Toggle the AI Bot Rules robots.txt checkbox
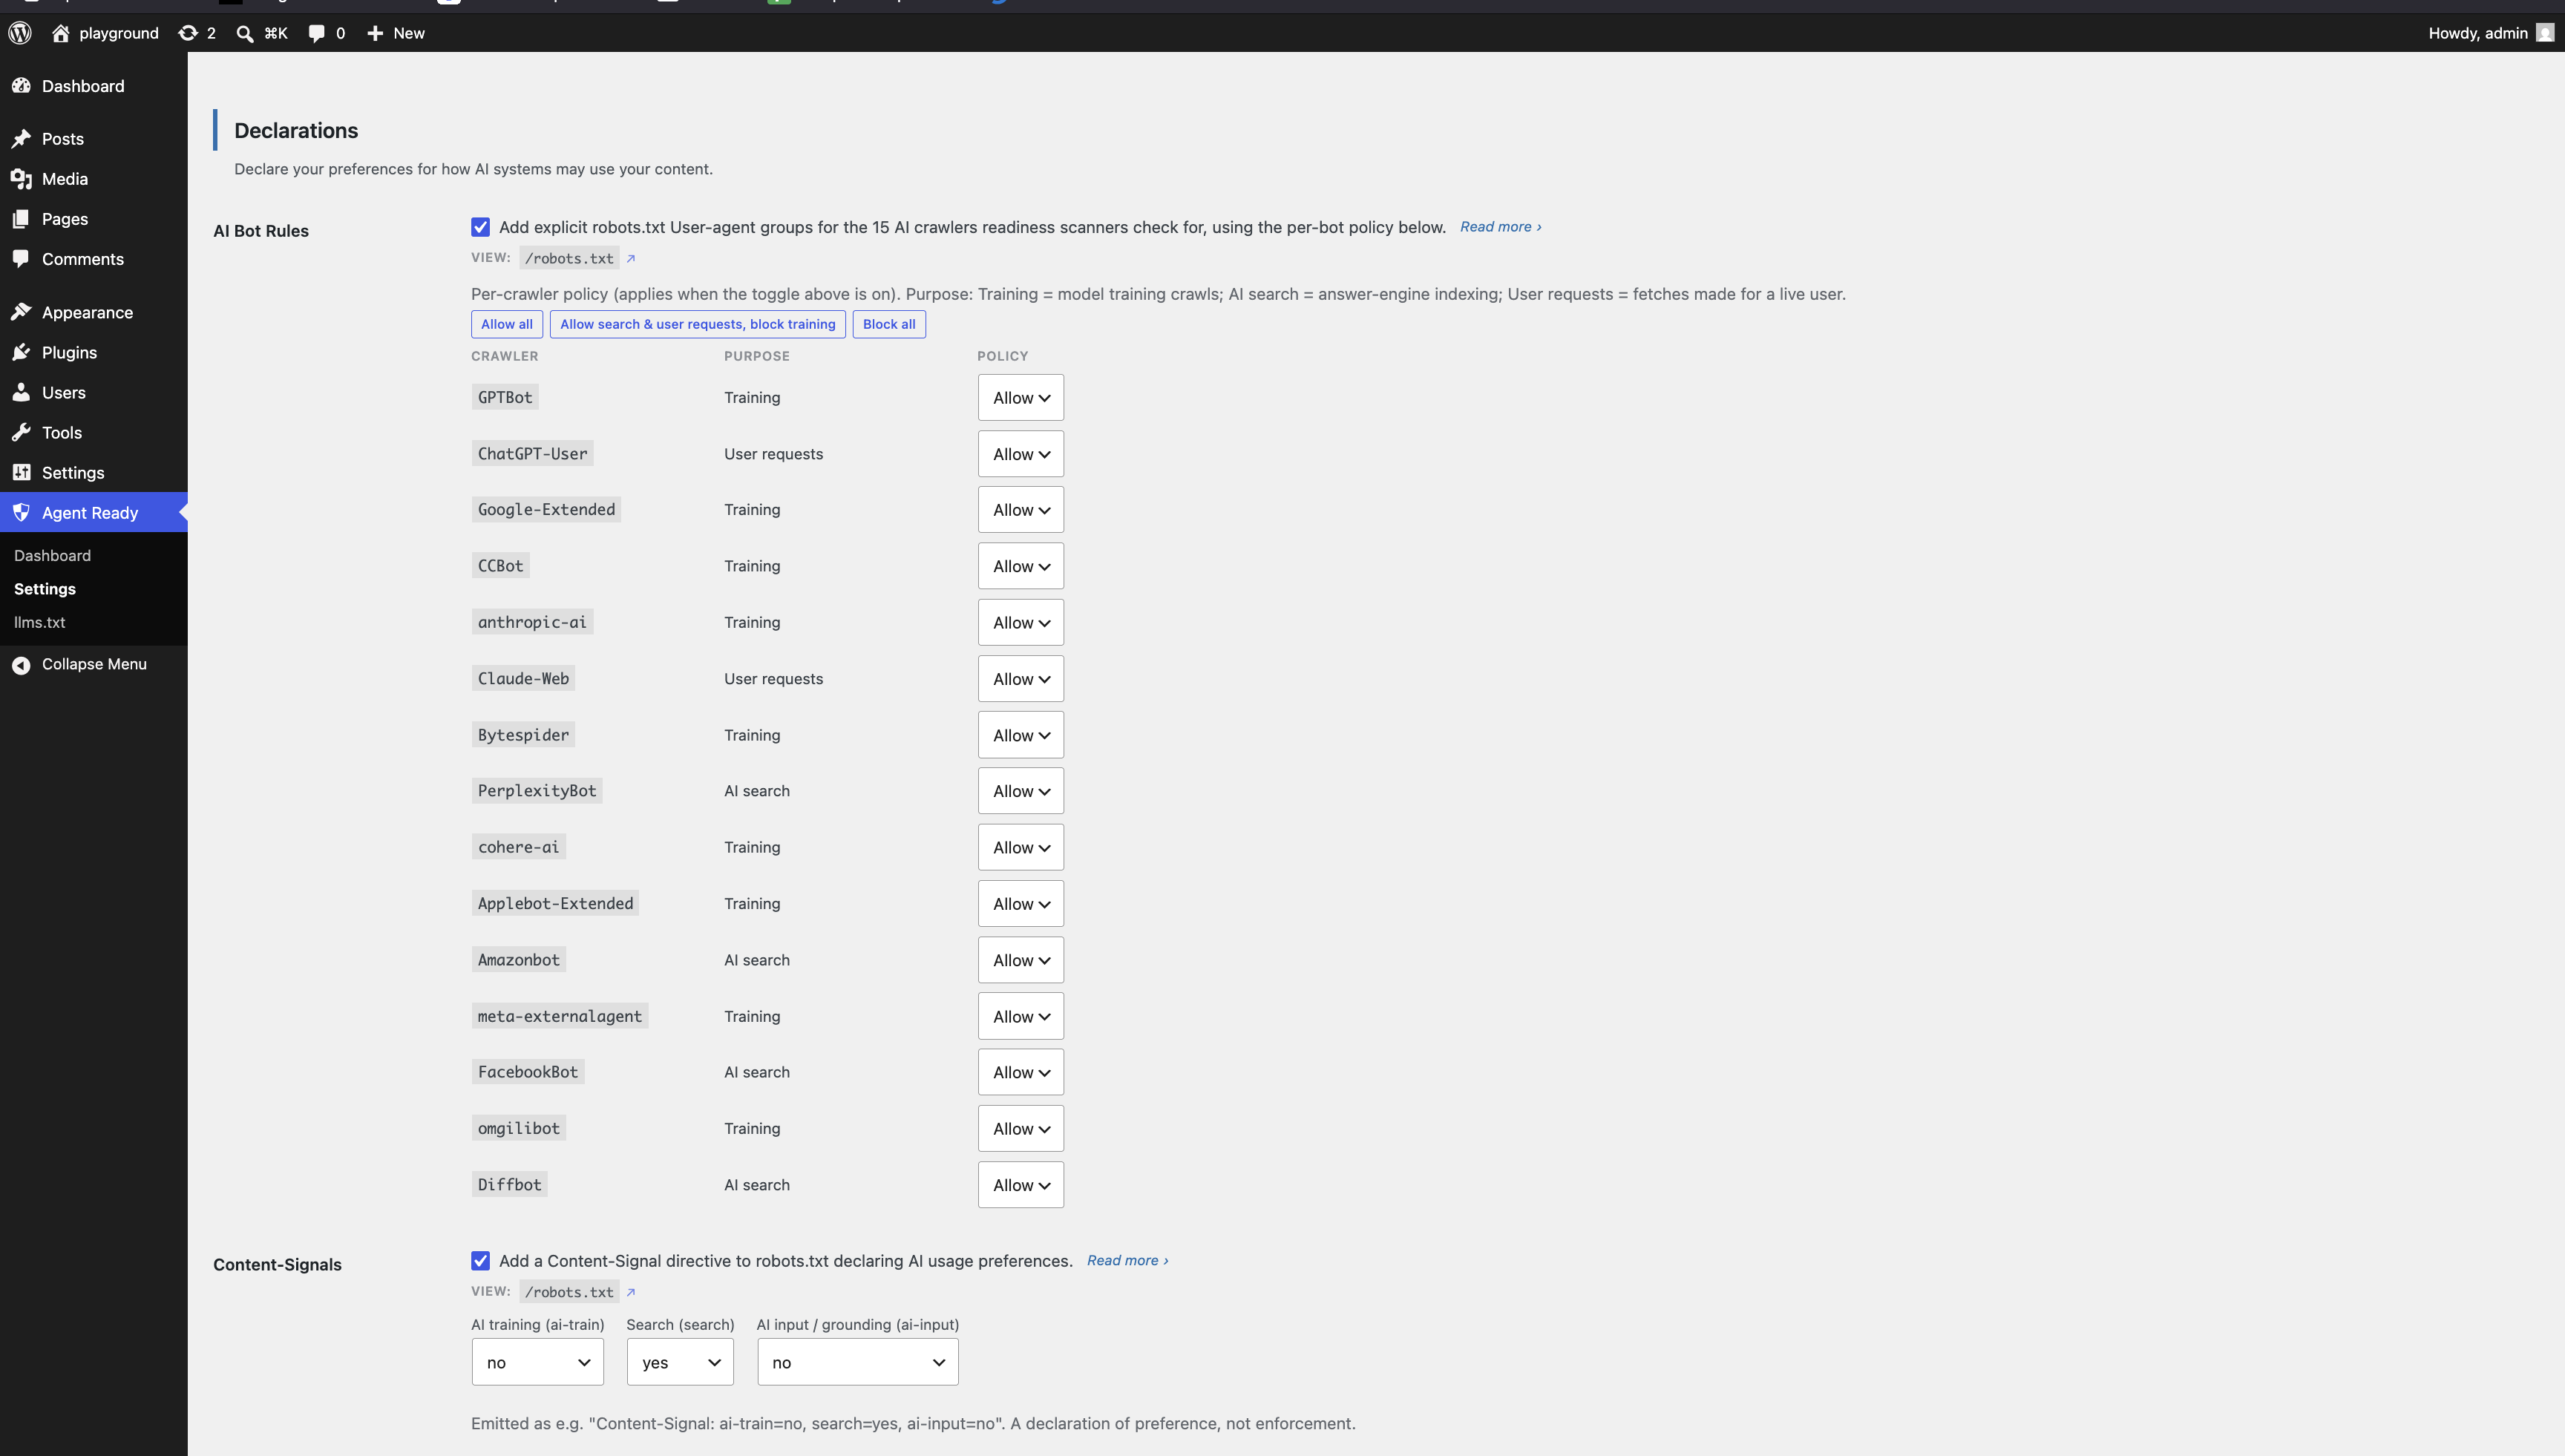 pyautogui.click(x=481, y=227)
